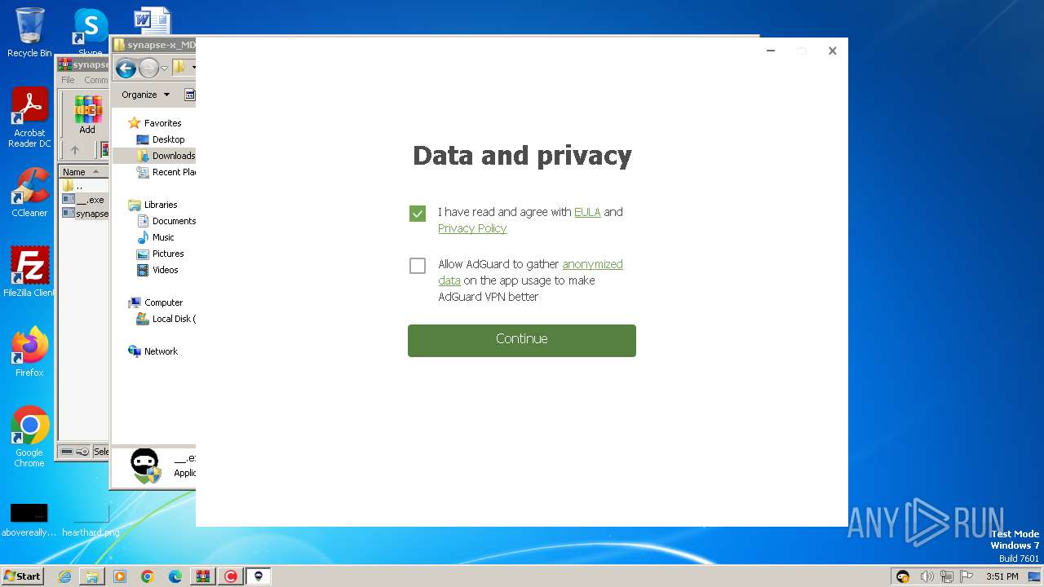Click the AdGuard ninja tray icon
The width and height of the screenshot is (1044, 587).
tap(903, 576)
